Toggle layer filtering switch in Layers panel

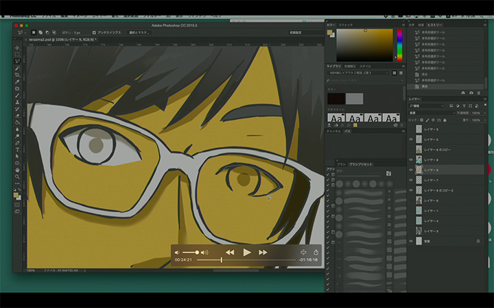click(x=485, y=105)
